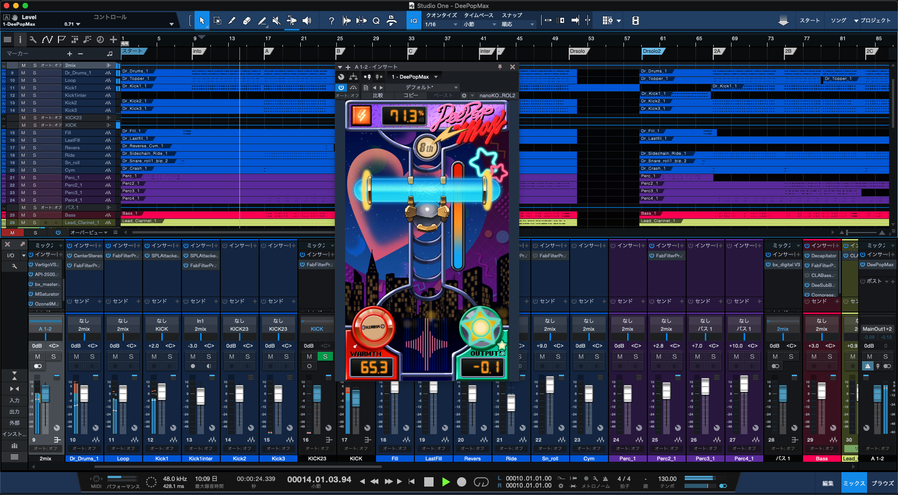This screenshot has width=898, height=495.
Task: Select the Paint pencil tool
Action: point(262,21)
